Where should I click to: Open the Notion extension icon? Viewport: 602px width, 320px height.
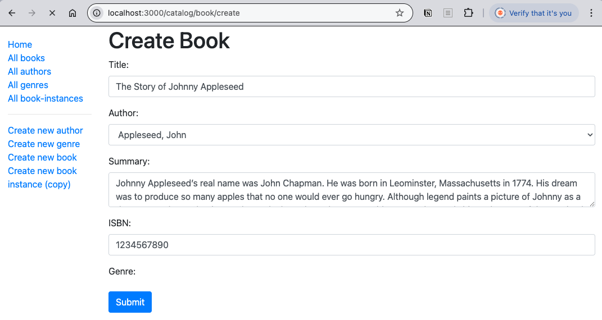428,13
